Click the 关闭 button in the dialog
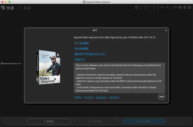Image resolution: width=193 pixels, height=127 pixels. [x=161, y=97]
